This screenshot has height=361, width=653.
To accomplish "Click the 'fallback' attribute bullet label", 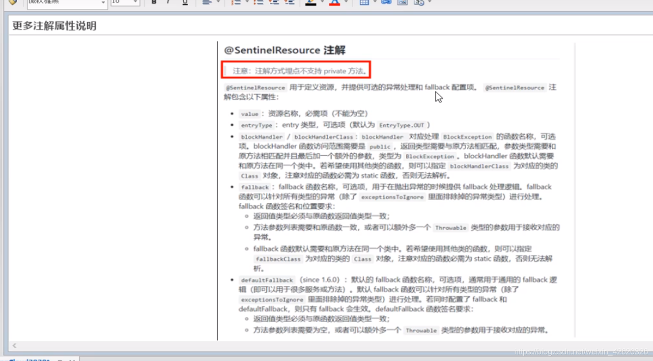I will (255, 188).
